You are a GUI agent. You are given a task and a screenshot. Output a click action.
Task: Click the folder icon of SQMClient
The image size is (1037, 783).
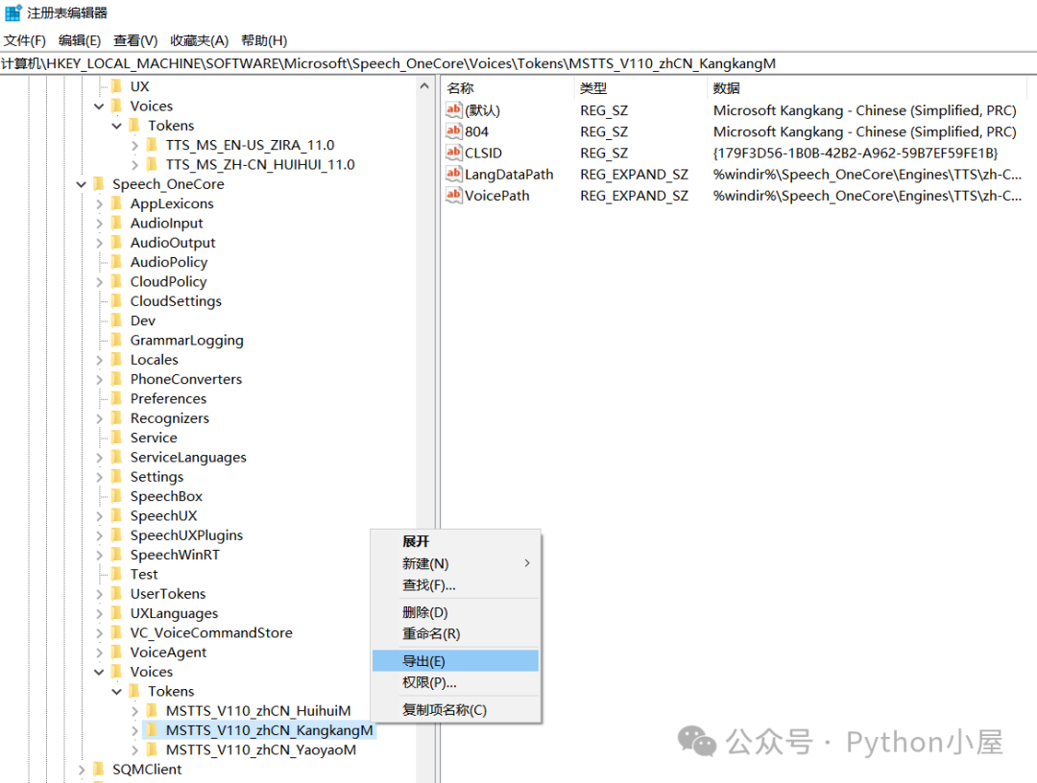pos(100,770)
